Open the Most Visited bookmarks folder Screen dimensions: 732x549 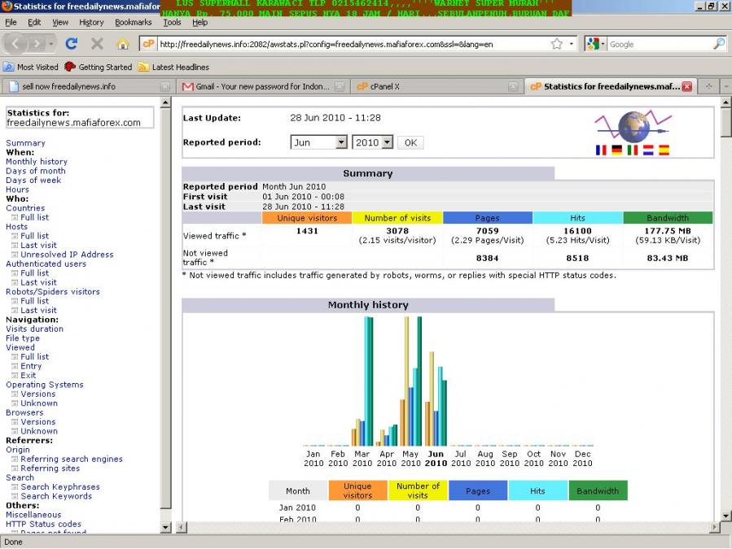32,67
